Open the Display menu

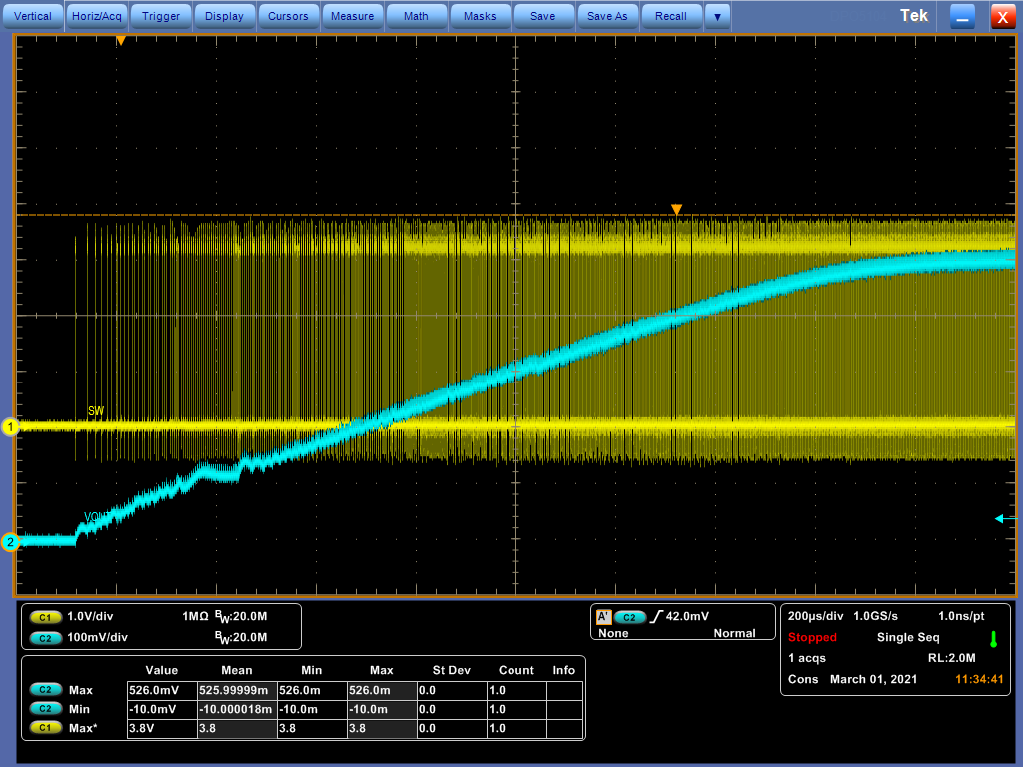pyautogui.click(x=224, y=16)
